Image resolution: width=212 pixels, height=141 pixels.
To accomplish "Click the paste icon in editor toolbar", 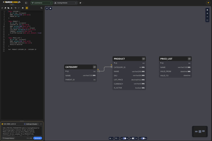I will 8,8.
